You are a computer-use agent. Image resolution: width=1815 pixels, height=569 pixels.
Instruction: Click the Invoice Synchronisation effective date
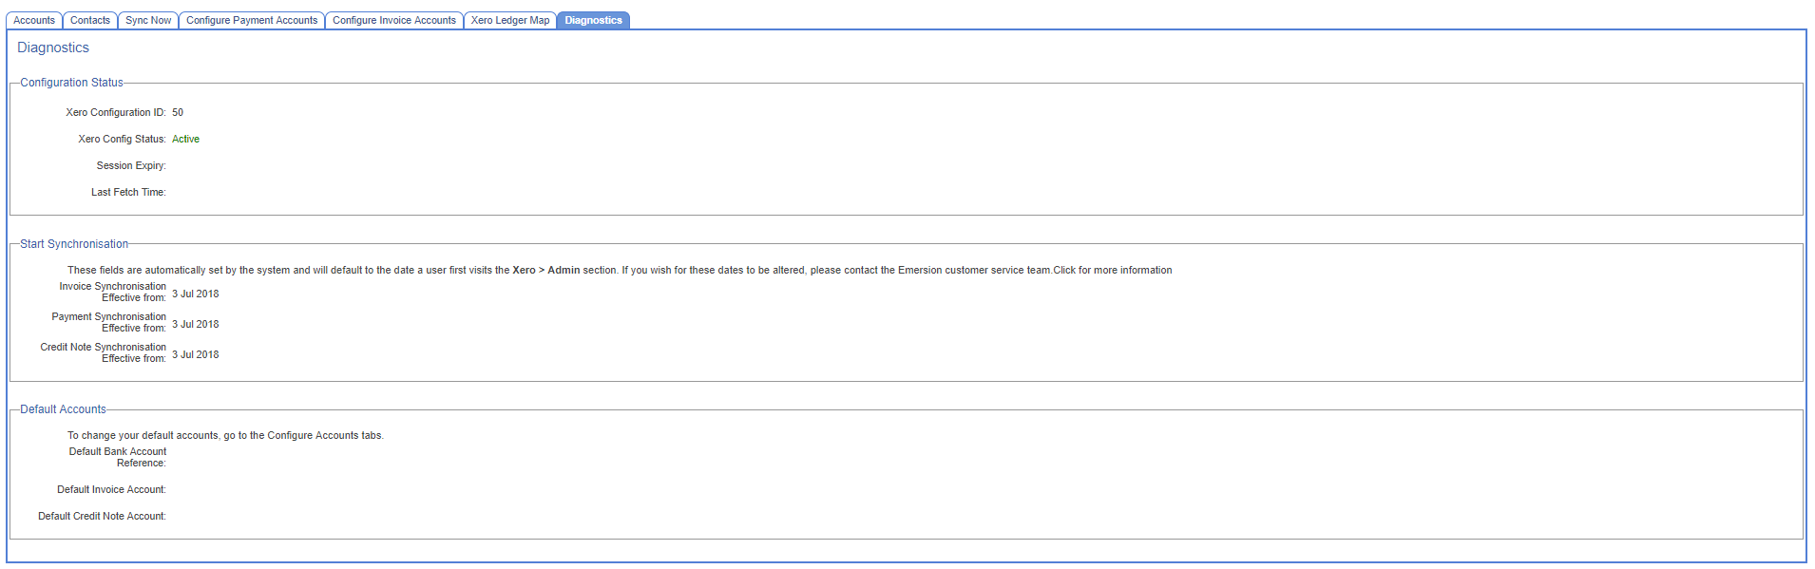(x=196, y=294)
